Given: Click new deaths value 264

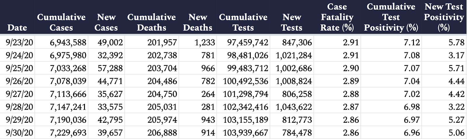Looking at the screenshot, I should pos(208,94).
